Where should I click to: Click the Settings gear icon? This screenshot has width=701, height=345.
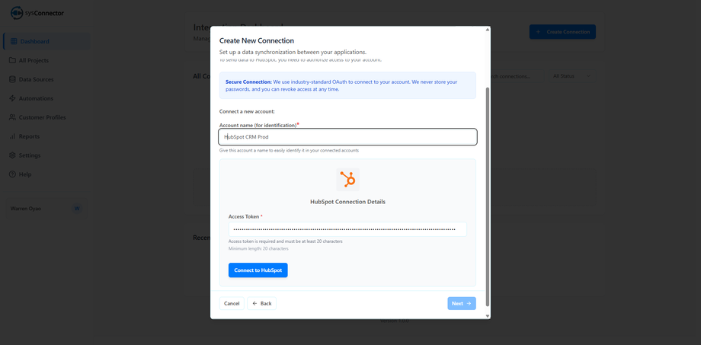(x=12, y=155)
